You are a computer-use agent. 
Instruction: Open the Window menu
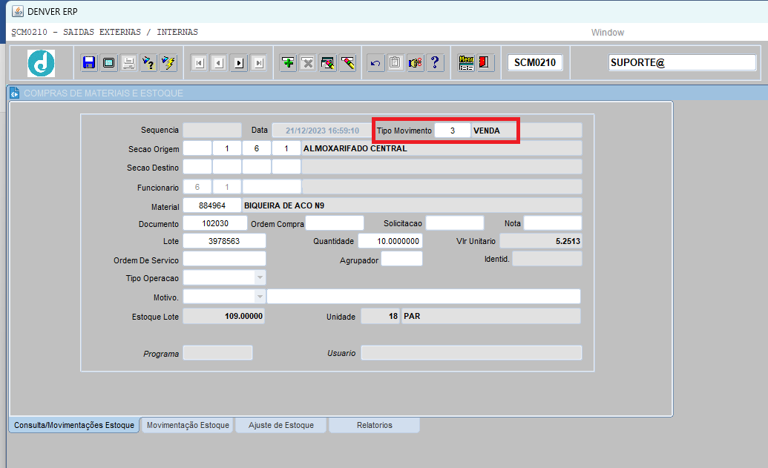[x=607, y=33]
